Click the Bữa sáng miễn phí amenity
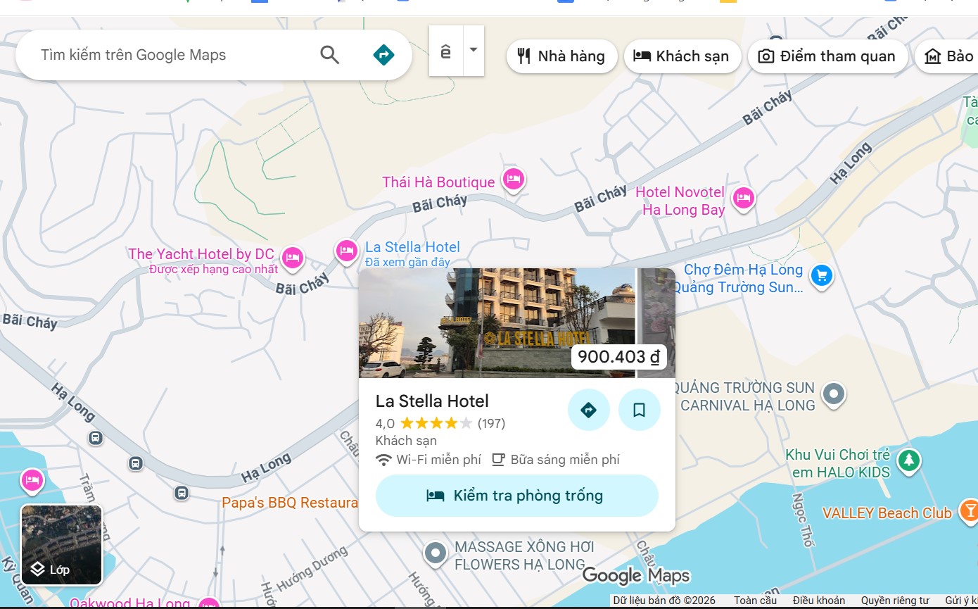The height and width of the screenshot is (609, 978). pos(555,460)
